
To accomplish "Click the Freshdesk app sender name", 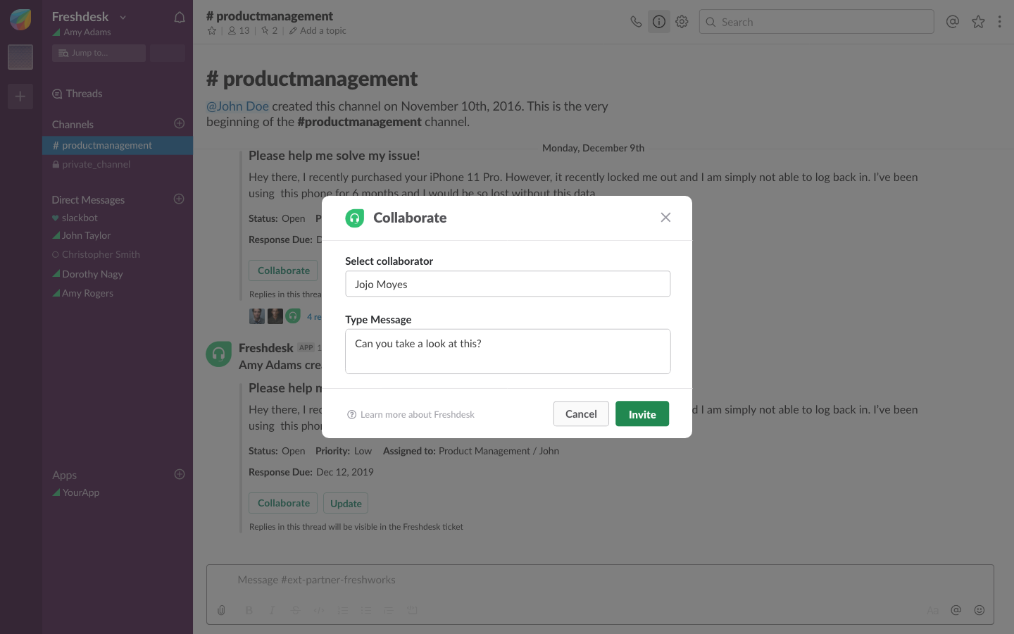I will pyautogui.click(x=266, y=348).
